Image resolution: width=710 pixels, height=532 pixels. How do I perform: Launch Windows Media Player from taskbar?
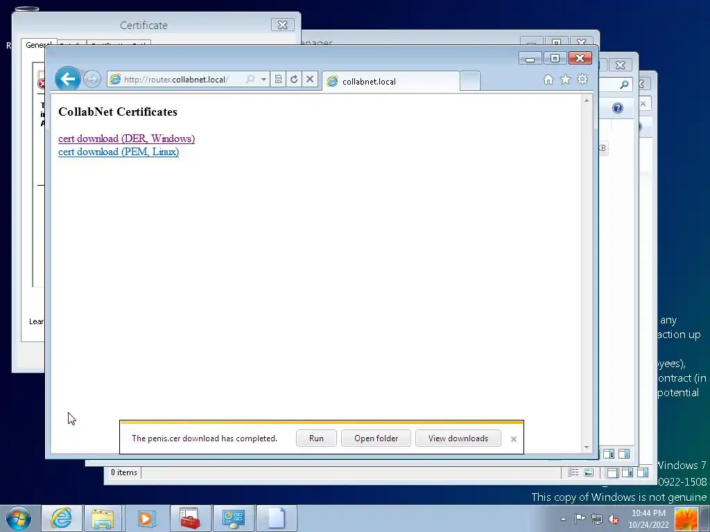[x=146, y=518]
